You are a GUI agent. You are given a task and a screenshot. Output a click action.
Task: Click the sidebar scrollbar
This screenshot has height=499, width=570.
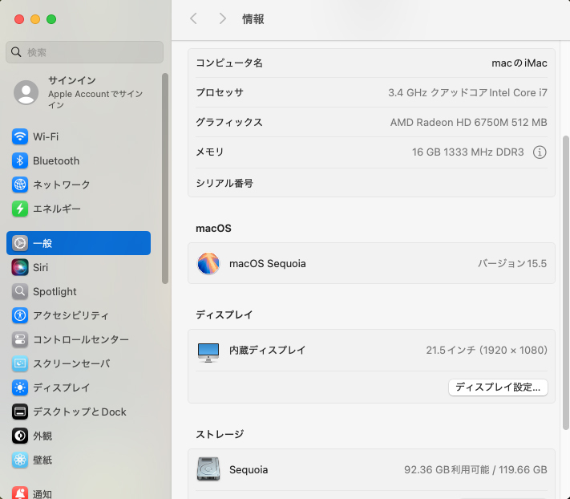165,178
